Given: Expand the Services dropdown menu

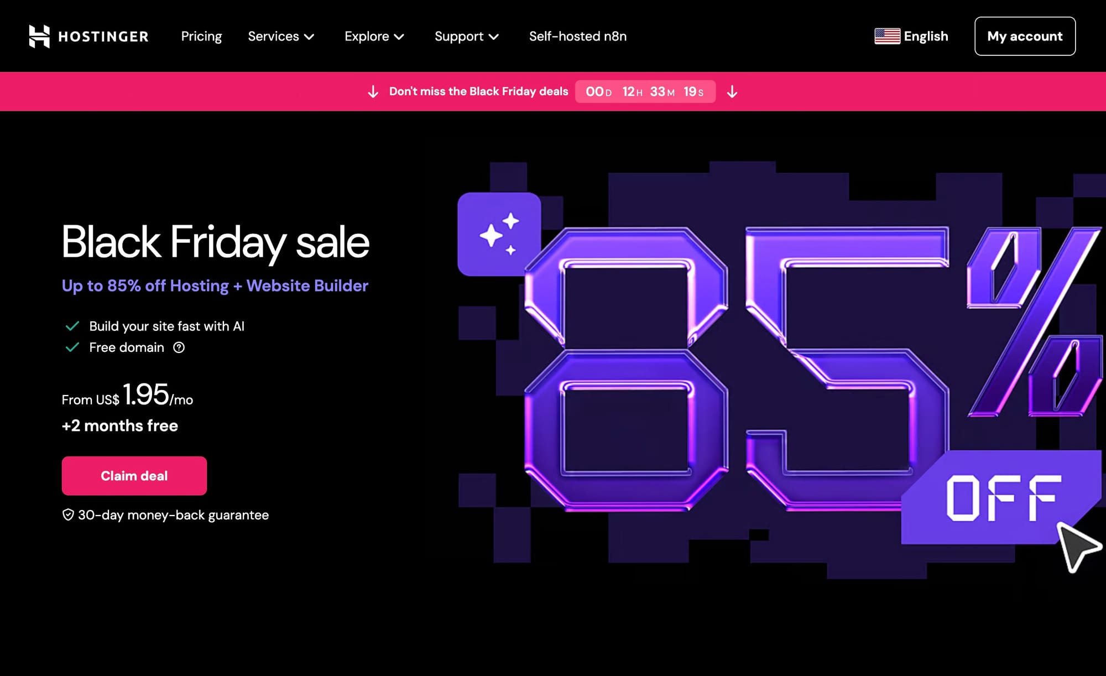Looking at the screenshot, I should [x=281, y=37].
